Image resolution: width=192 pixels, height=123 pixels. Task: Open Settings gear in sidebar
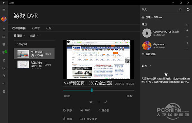(x=4, y=91)
